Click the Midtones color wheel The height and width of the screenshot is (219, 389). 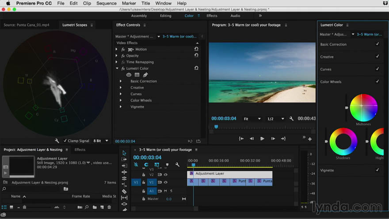tap(363, 108)
